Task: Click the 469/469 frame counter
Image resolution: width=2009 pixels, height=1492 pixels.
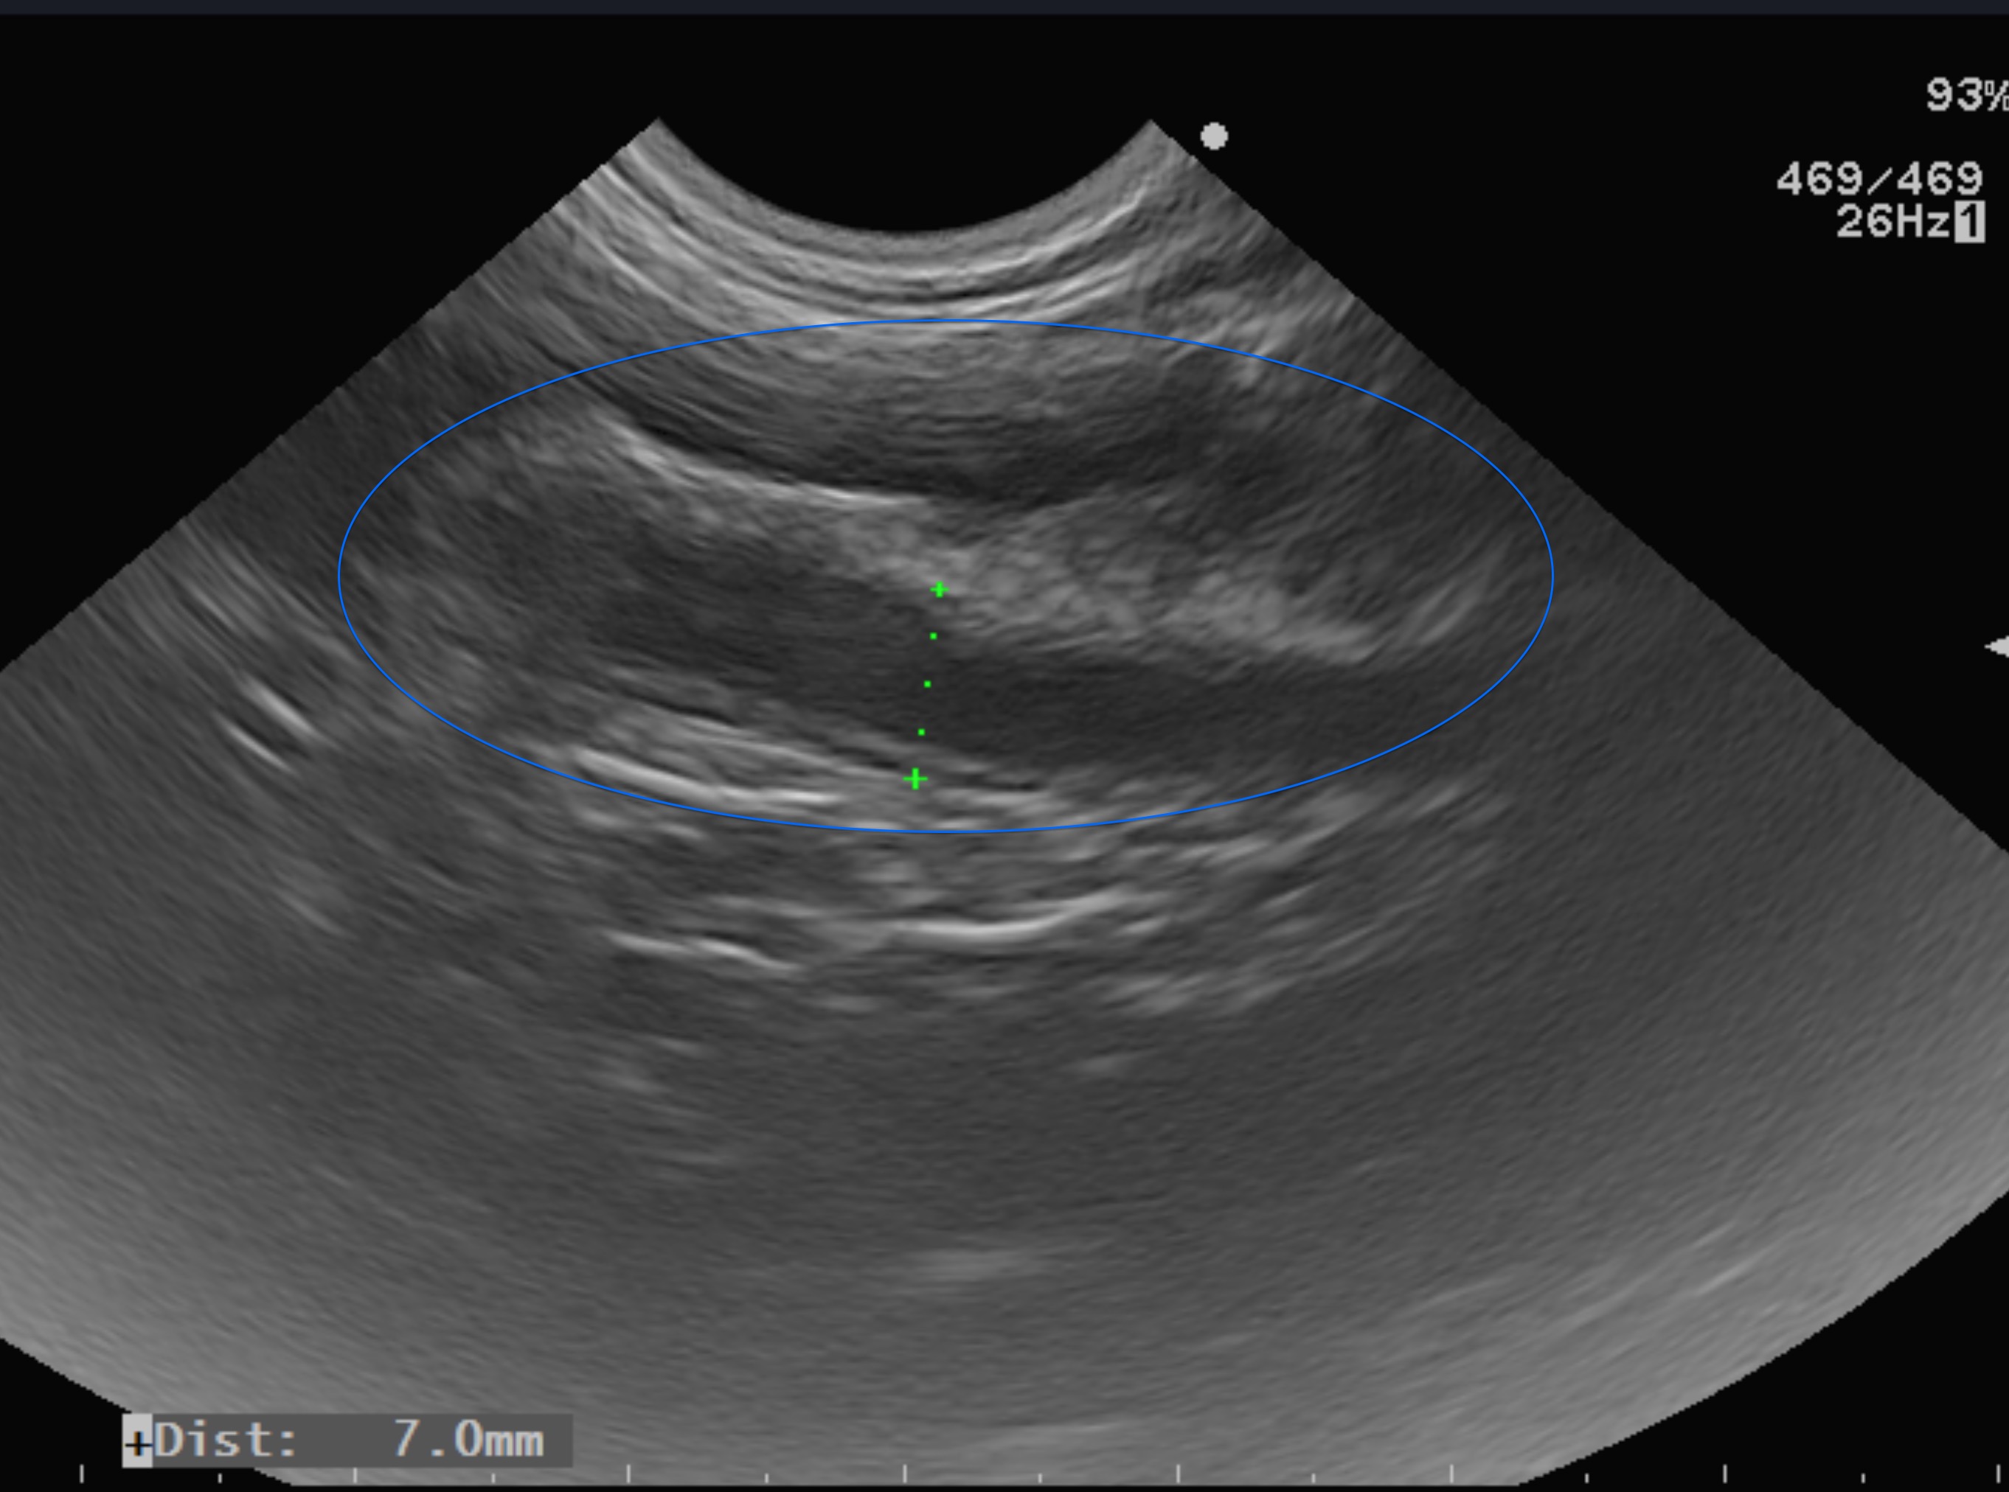Action: point(1879,179)
